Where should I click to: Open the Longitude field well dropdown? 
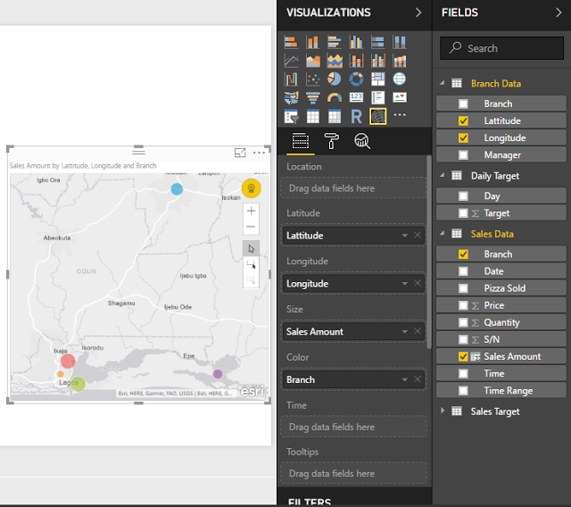point(404,284)
